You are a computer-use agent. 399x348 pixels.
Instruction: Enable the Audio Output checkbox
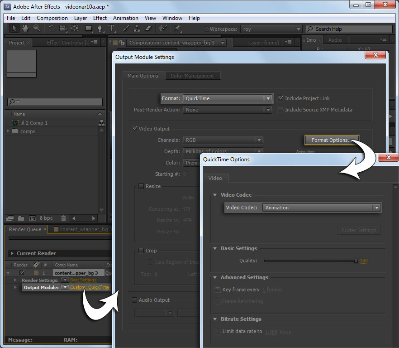134,300
